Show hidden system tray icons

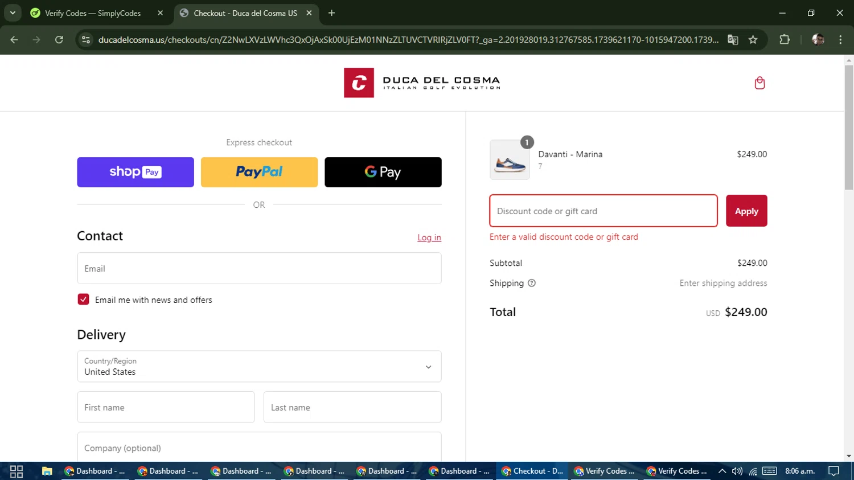click(x=722, y=471)
